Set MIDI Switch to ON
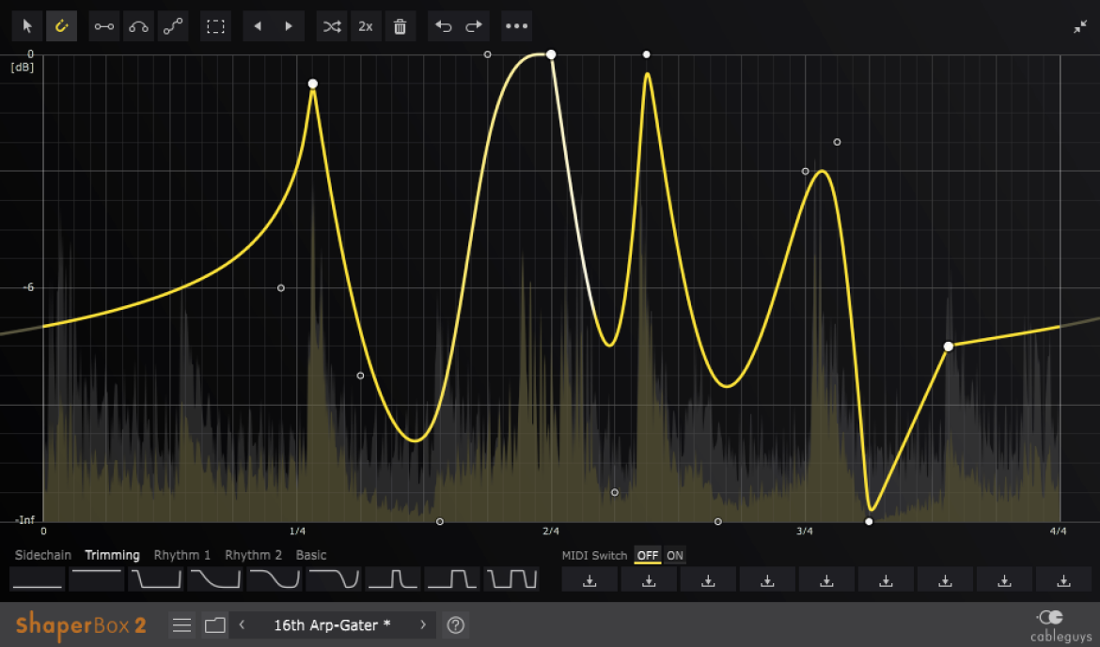The height and width of the screenshot is (647, 1100). [675, 555]
